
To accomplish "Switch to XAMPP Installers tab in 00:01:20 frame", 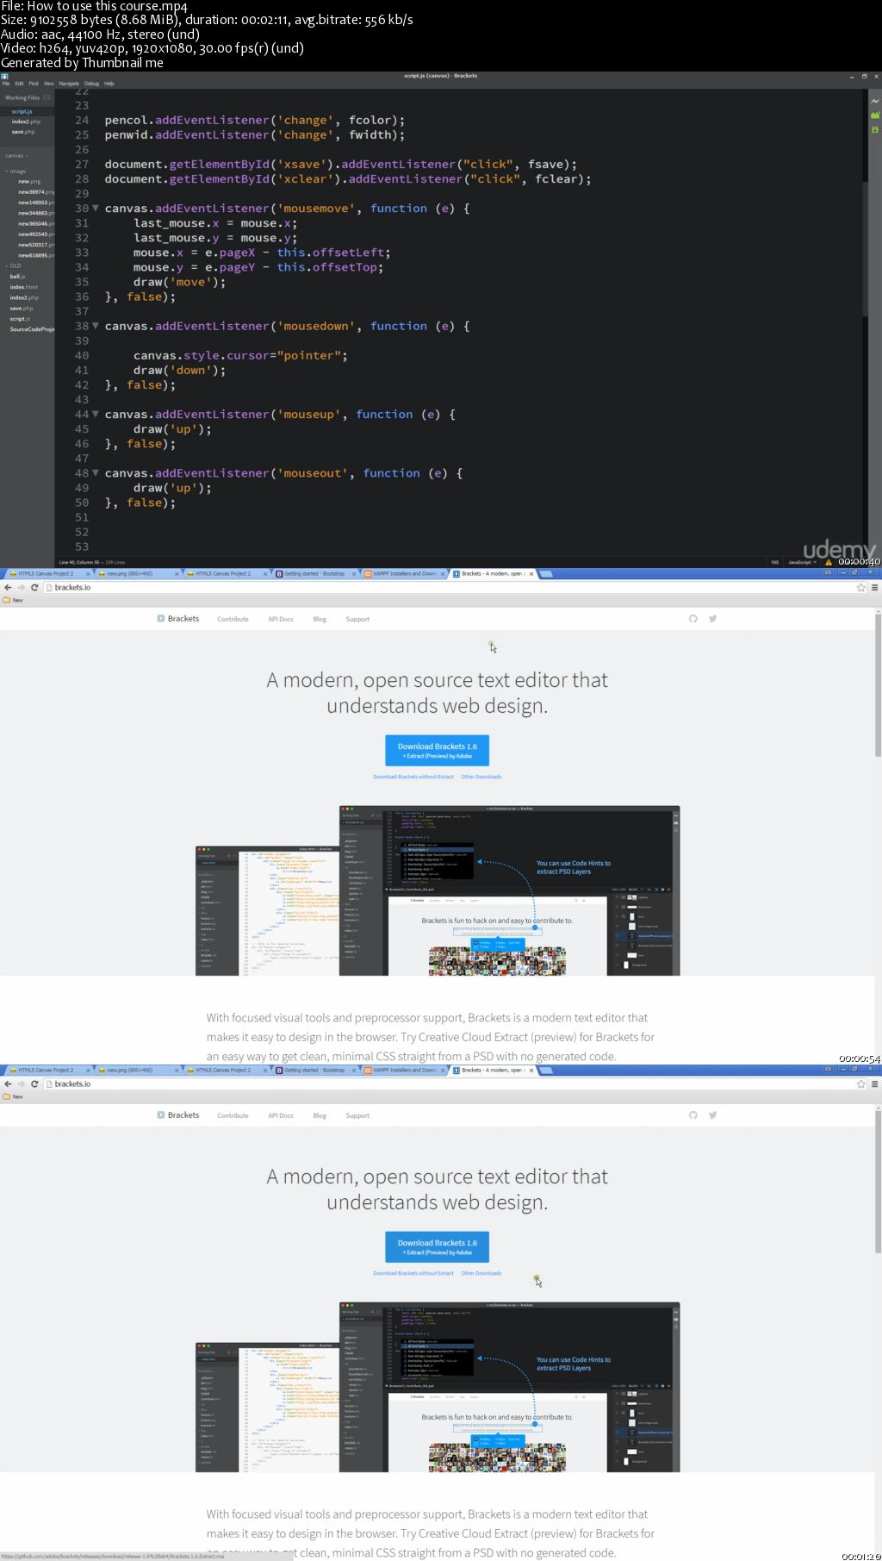I will tap(404, 1070).
